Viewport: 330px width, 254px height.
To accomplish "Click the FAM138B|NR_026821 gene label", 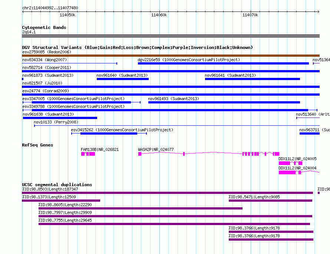I will (100, 150).
